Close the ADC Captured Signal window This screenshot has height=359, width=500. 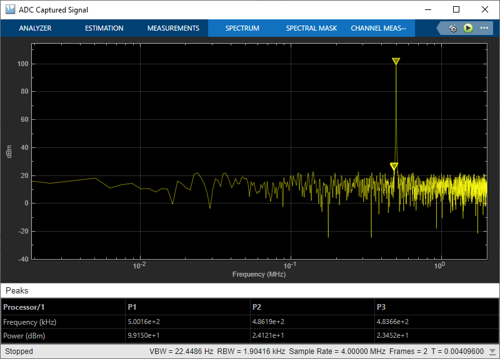click(485, 9)
